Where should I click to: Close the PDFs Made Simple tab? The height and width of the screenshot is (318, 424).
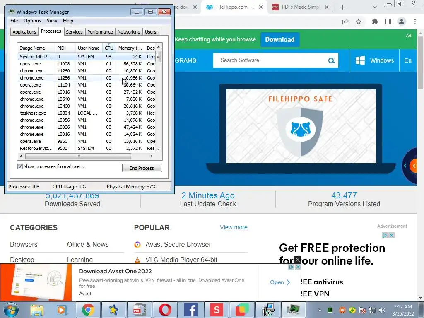pyautogui.click(x=327, y=7)
